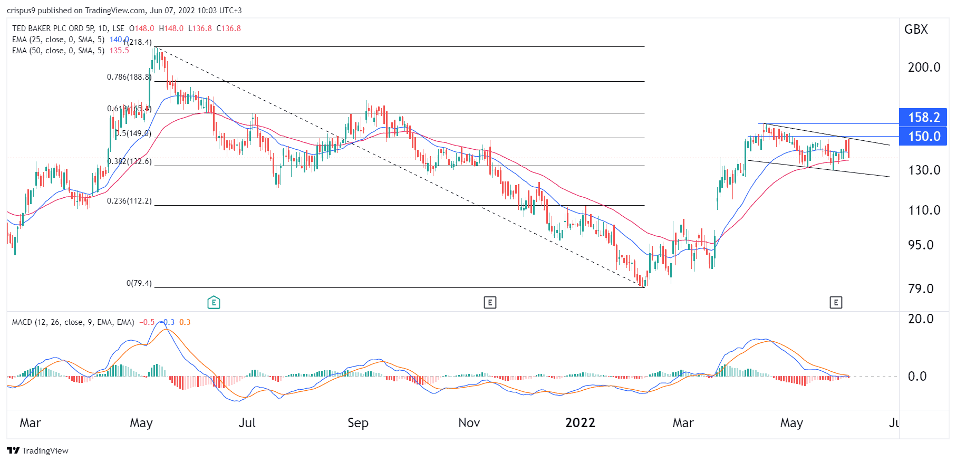956x462 pixels.
Task: Click the 158.2 blue price label
Action: click(923, 117)
